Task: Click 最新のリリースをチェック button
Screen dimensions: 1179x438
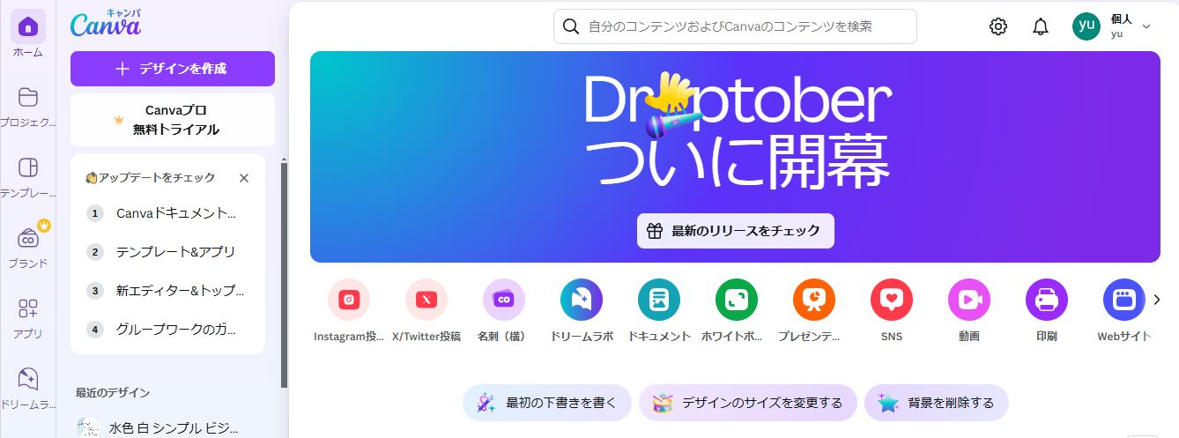Action: click(x=736, y=231)
